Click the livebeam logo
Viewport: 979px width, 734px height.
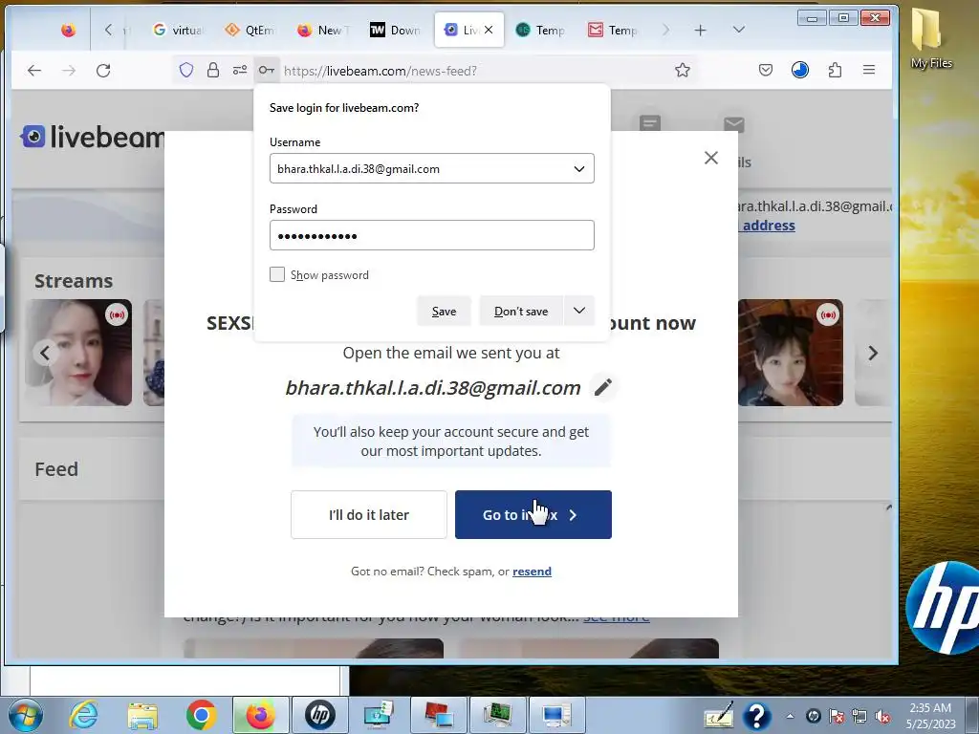click(93, 137)
